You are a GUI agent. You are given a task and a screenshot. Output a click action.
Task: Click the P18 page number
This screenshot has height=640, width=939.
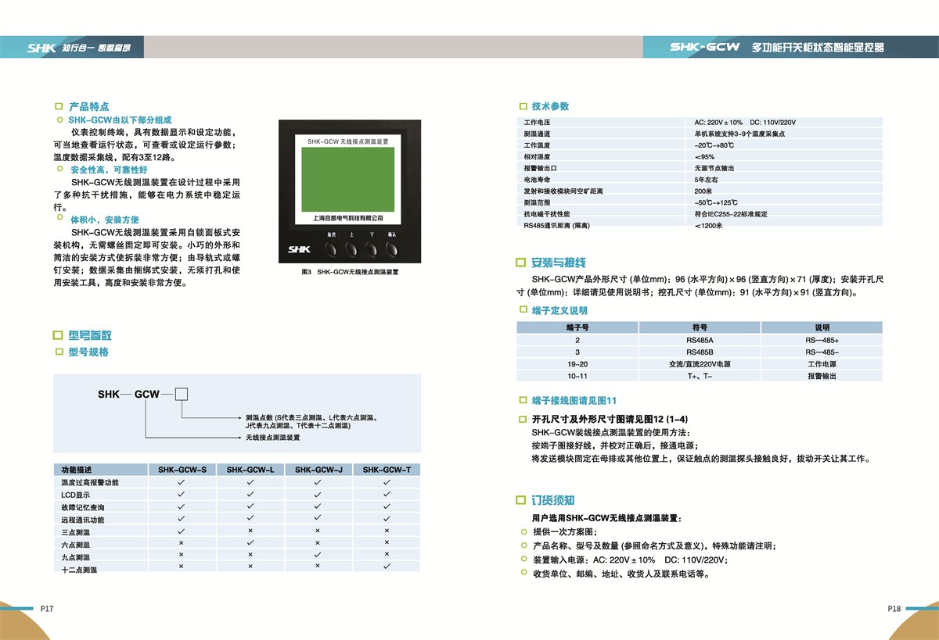[894, 609]
